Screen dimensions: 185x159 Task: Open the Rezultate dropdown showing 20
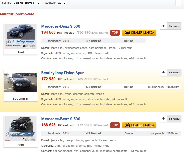click(x=62, y=3)
